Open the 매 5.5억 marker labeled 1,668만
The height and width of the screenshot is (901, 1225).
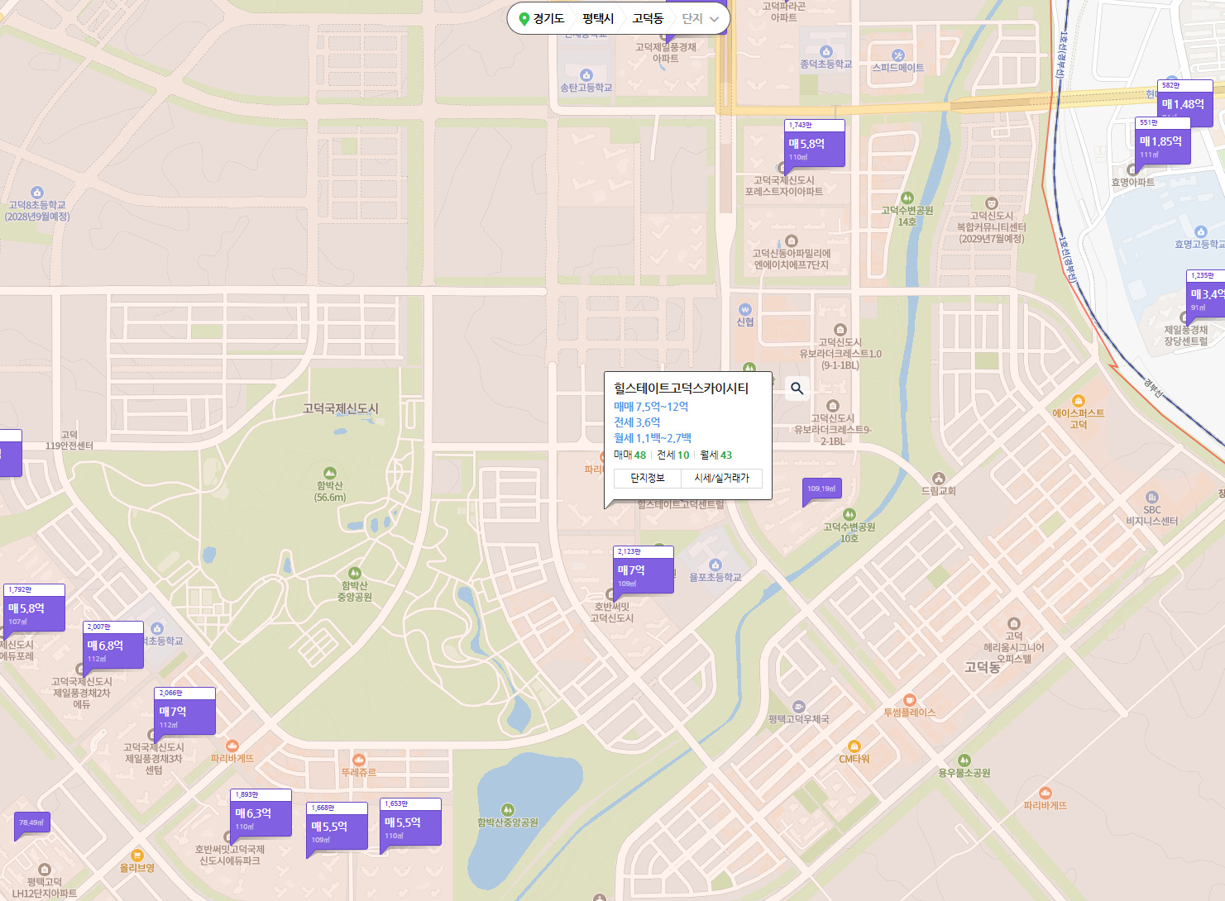(x=337, y=826)
